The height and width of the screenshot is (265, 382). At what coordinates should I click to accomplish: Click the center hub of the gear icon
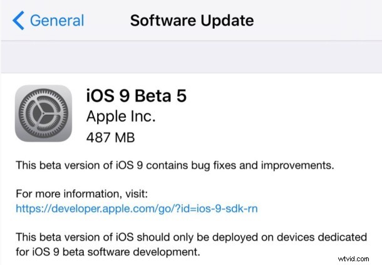43,113
